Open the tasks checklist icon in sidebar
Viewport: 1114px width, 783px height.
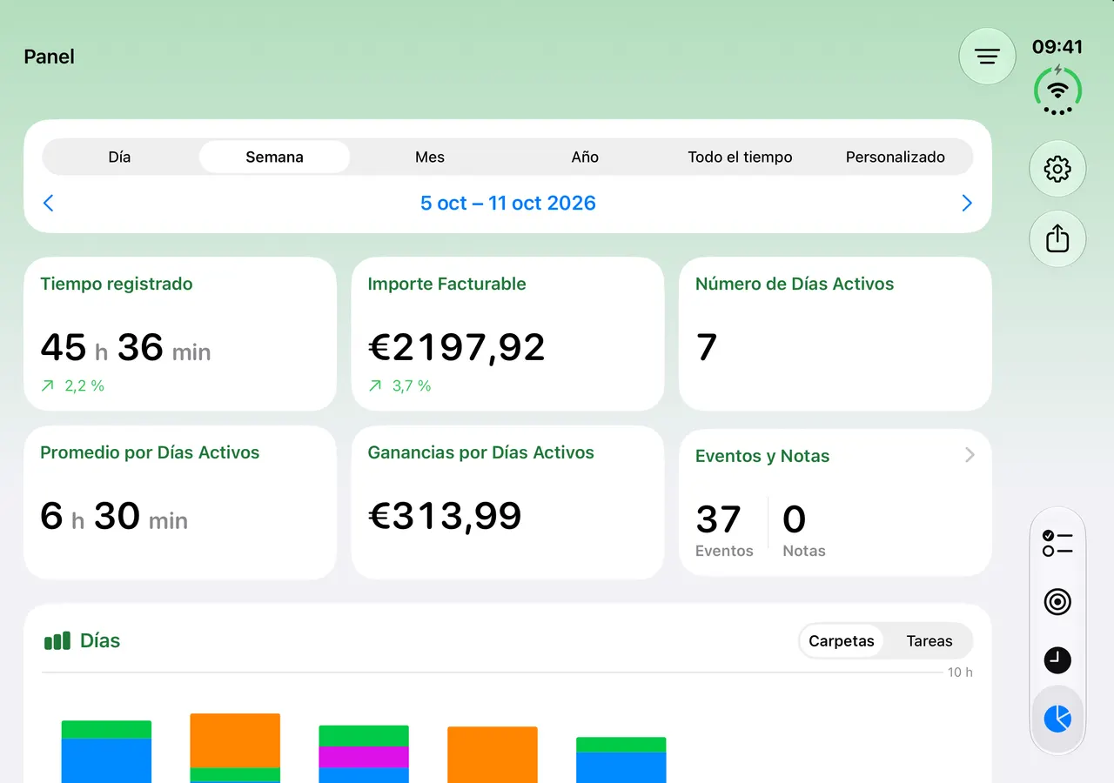[x=1057, y=544]
